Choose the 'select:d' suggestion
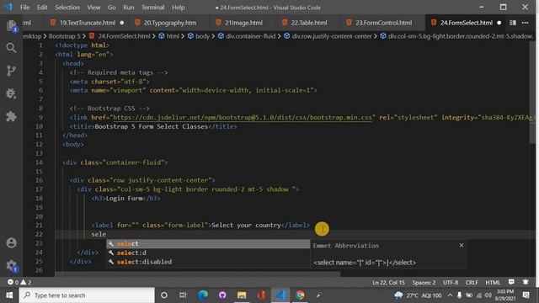Screen dimensions: 539x303 pos(208,252)
